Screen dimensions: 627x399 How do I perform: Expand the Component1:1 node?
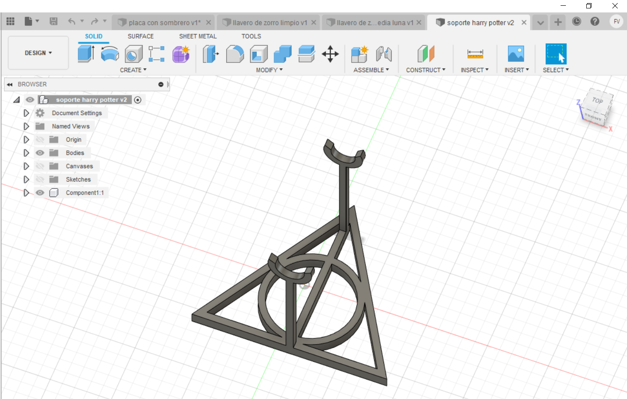pyautogui.click(x=26, y=193)
